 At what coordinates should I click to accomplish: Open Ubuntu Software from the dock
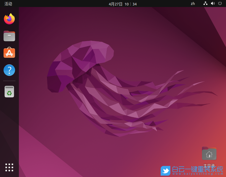click(9, 53)
